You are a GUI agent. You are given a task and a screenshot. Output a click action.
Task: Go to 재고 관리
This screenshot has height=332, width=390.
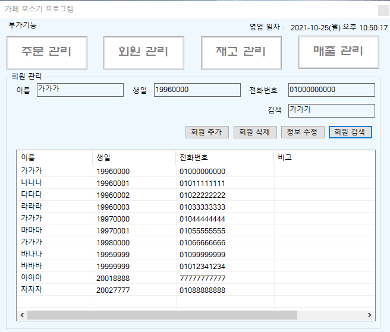click(x=241, y=53)
